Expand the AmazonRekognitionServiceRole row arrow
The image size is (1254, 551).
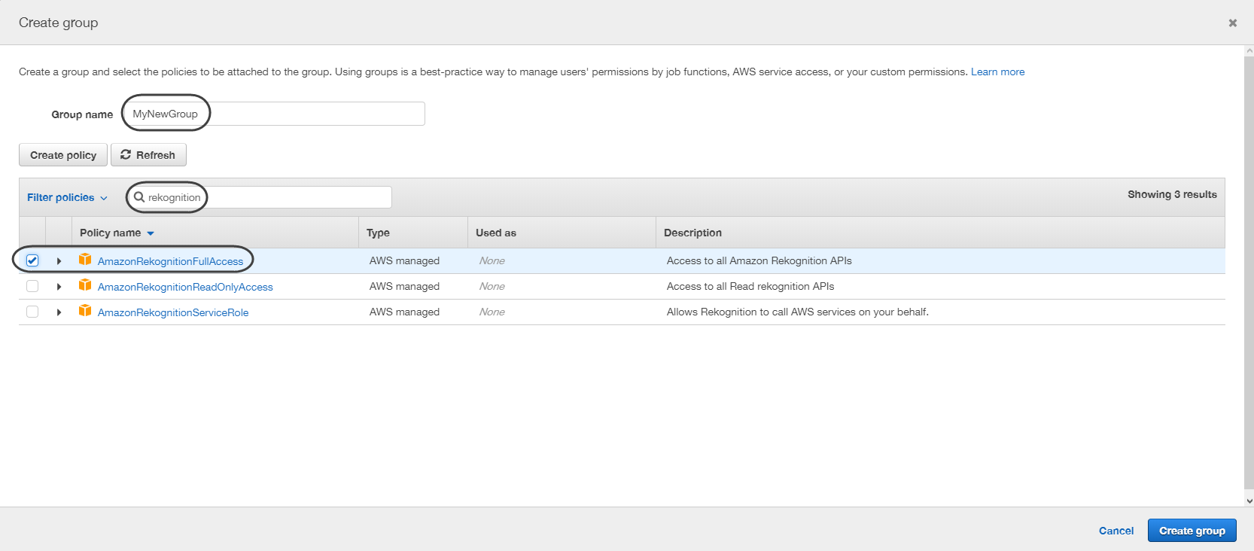point(59,312)
